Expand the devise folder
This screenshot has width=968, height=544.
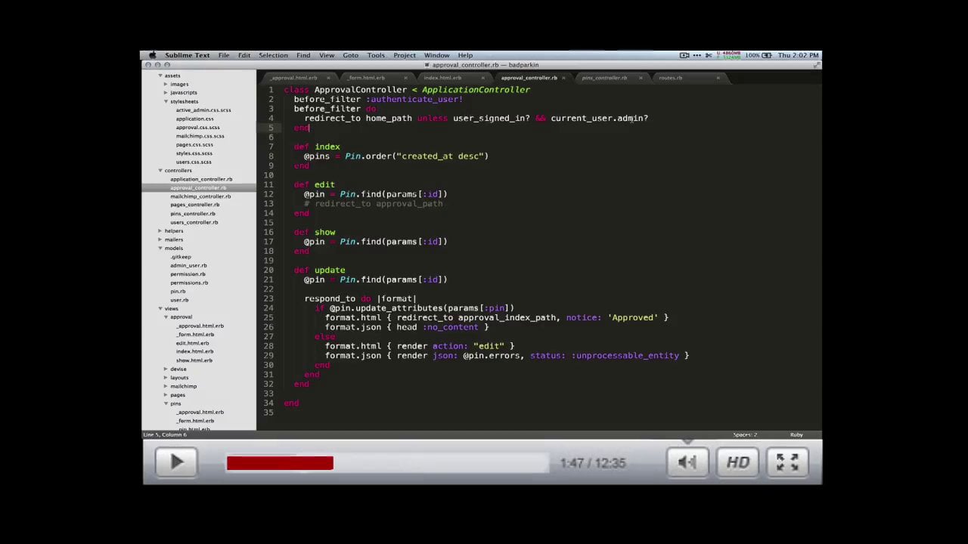click(x=166, y=369)
